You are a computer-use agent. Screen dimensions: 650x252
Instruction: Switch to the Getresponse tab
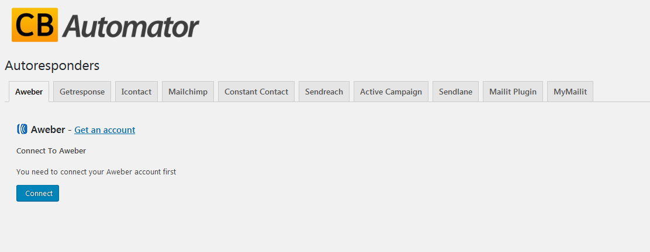click(82, 92)
